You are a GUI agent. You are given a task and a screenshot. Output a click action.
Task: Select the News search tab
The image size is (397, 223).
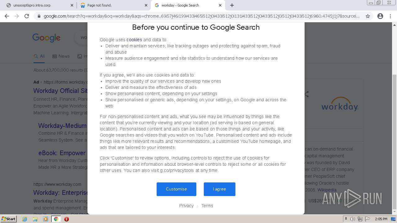click(61, 56)
